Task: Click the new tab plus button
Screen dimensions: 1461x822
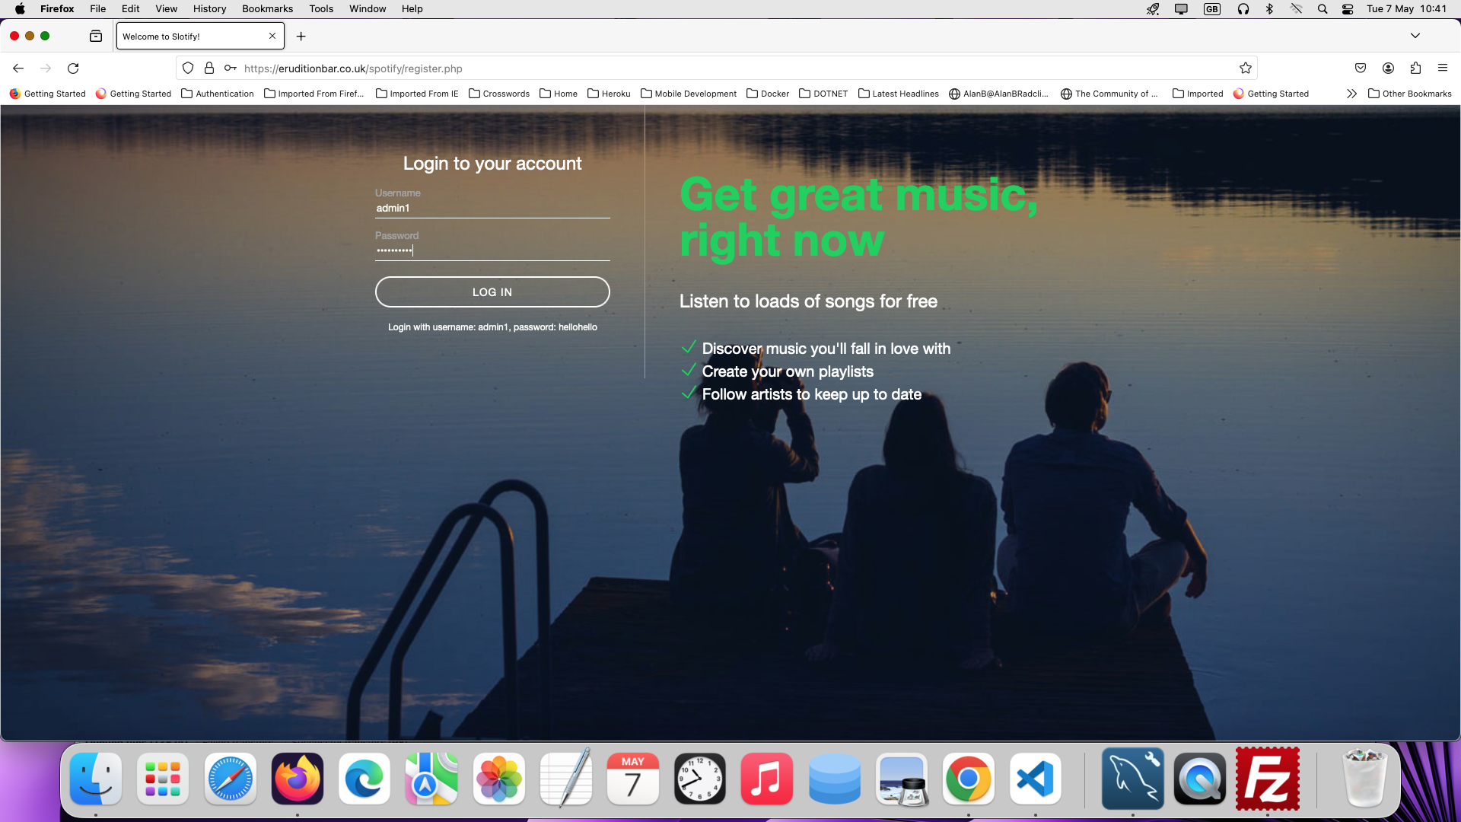Action: click(x=301, y=37)
